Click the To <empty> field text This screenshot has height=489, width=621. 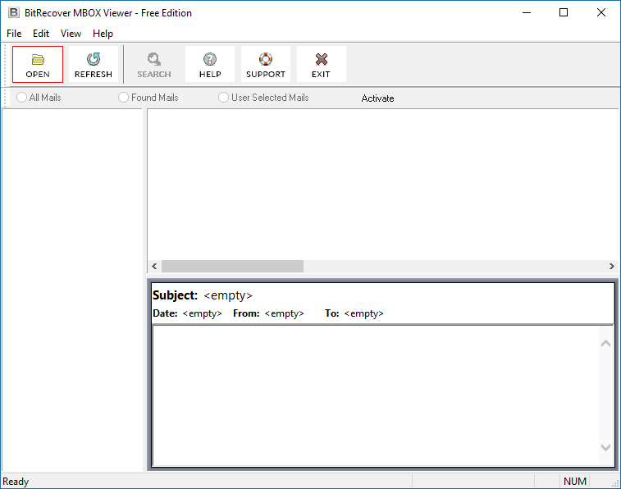tap(354, 313)
